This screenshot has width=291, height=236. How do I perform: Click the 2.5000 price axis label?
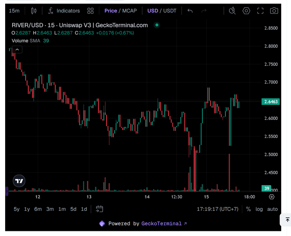271,154
